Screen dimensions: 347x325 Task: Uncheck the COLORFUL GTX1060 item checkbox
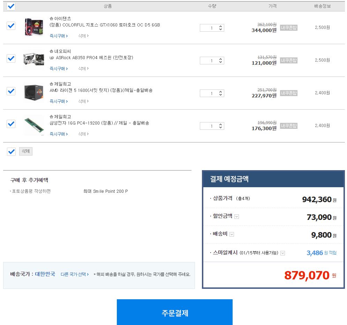(11, 26)
